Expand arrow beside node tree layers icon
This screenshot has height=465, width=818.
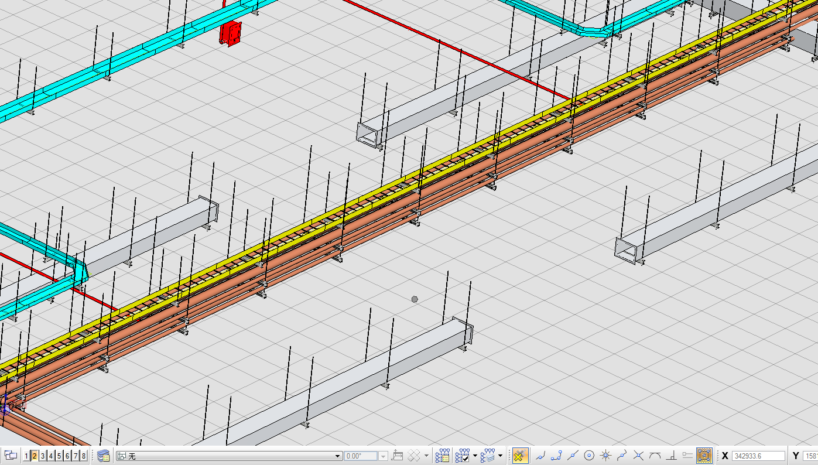point(500,456)
